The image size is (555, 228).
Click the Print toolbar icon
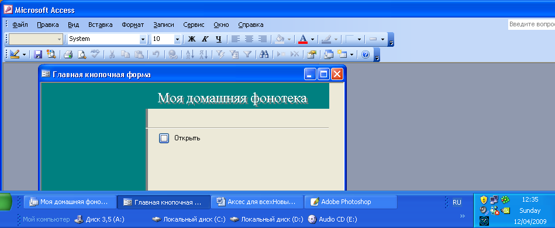68,54
